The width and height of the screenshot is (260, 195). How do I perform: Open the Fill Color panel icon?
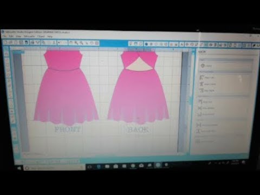[x=146, y=44]
